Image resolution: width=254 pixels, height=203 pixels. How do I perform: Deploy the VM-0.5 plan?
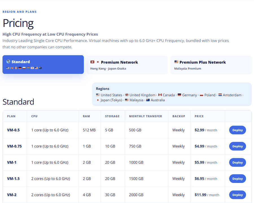(x=237, y=130)
